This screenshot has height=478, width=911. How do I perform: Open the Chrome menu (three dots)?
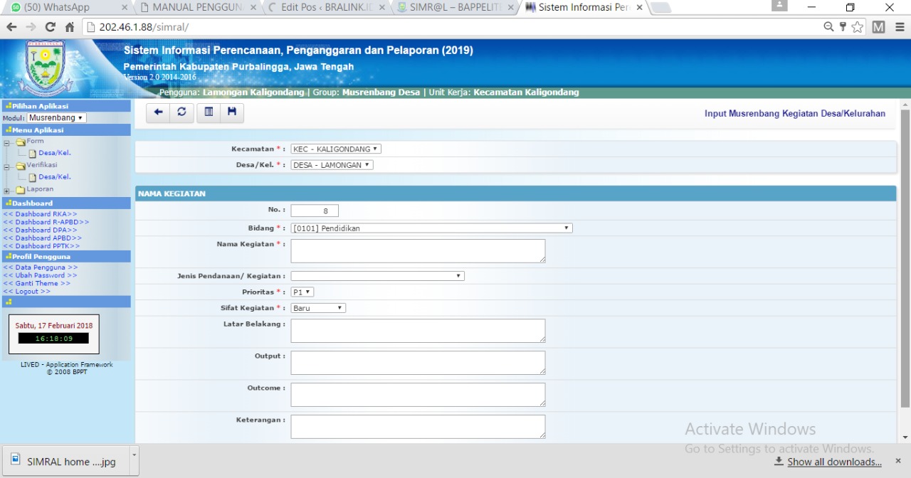[x=900, y=27]
